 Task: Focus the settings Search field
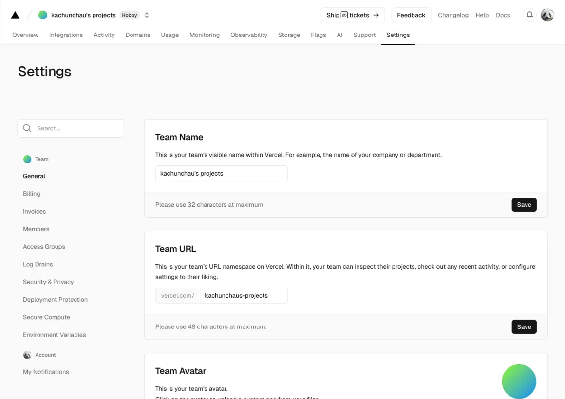tap(71, 128)
